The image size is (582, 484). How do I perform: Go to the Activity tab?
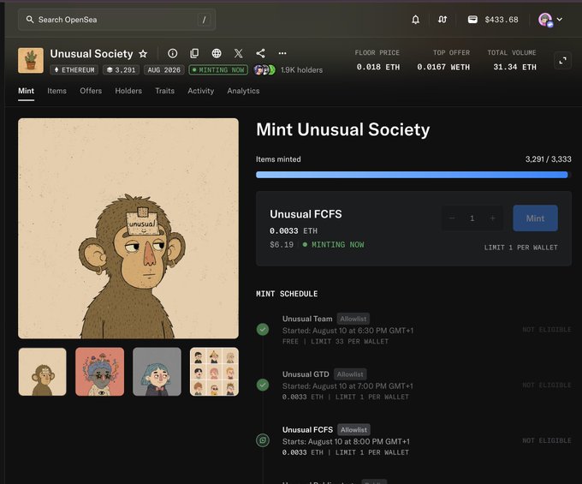pos(201,91)
